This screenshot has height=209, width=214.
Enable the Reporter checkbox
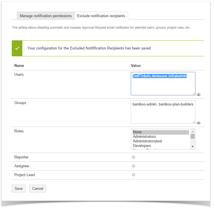coord(133,157)
